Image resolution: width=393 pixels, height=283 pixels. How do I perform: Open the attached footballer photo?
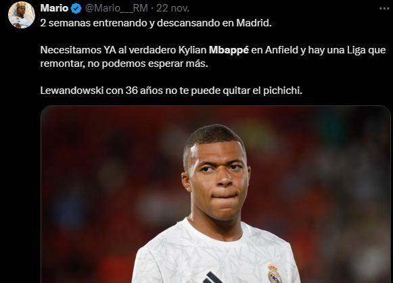click(x=216, y=195)
